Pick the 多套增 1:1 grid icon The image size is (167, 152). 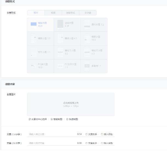click(87, 66)
